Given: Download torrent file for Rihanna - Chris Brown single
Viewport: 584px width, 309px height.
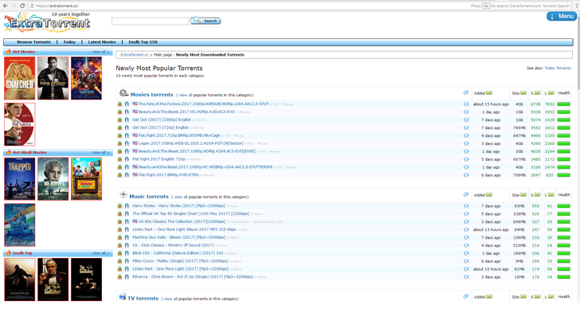Looking at the screenshot, I should (x=120, y=277).
